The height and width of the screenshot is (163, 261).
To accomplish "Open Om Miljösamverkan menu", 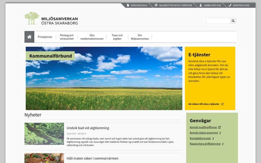I will pyautogui.click(x=140, y=37).
